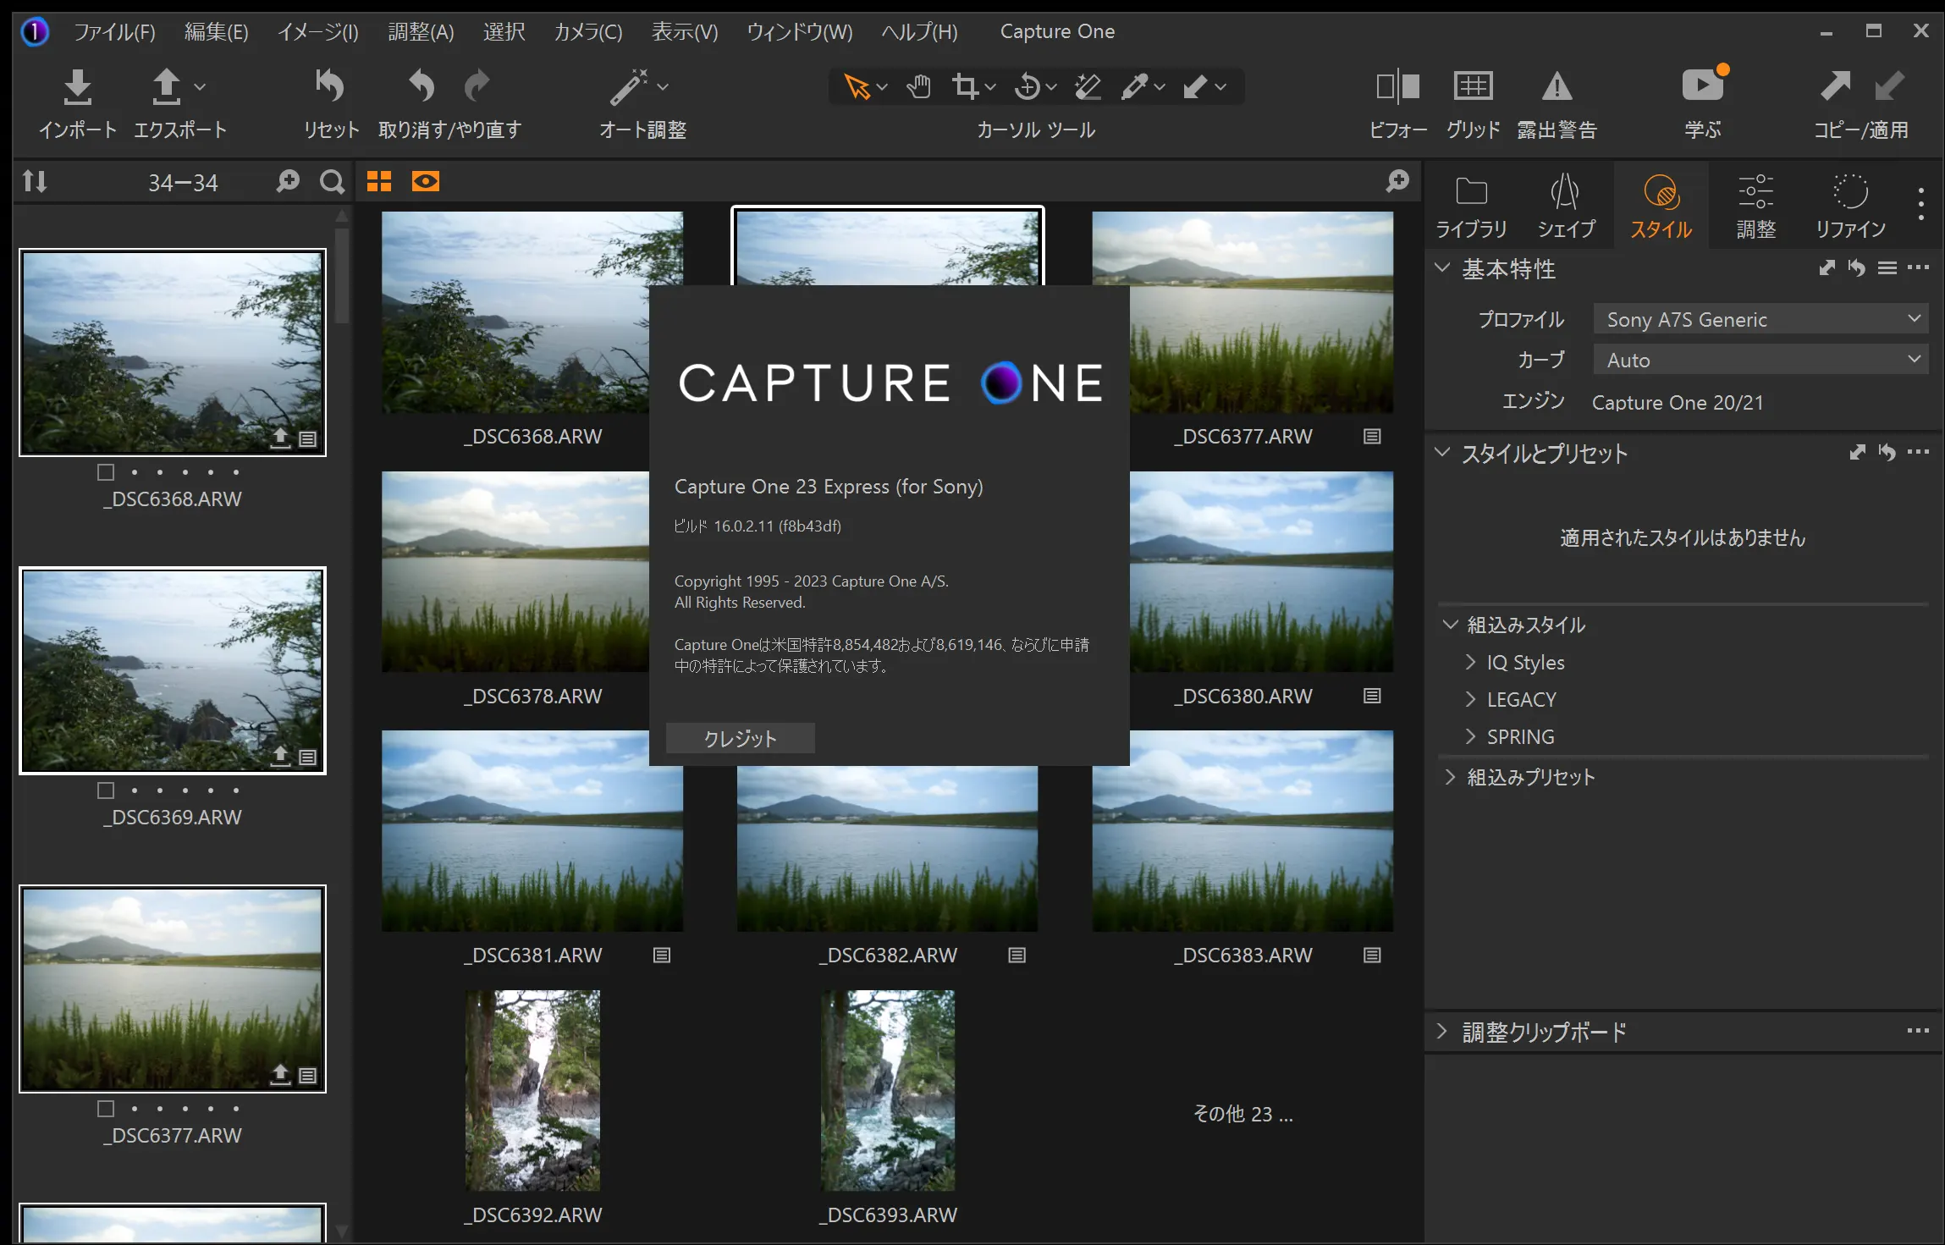The height and width of the screenshot is (1245, 1945).
Task: Toggle the exposure warning (露出警告) icon
Action: pos(1557,86)
